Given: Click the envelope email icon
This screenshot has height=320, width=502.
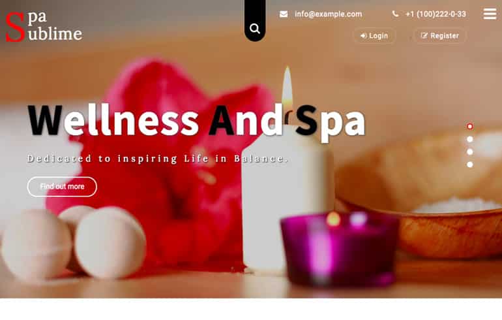Looking at the screenshot, I should tap(284, 14).
